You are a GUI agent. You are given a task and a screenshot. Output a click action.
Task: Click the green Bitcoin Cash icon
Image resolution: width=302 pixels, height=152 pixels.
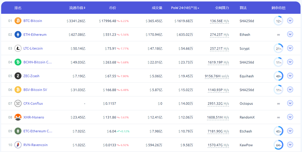click(18, 62)
